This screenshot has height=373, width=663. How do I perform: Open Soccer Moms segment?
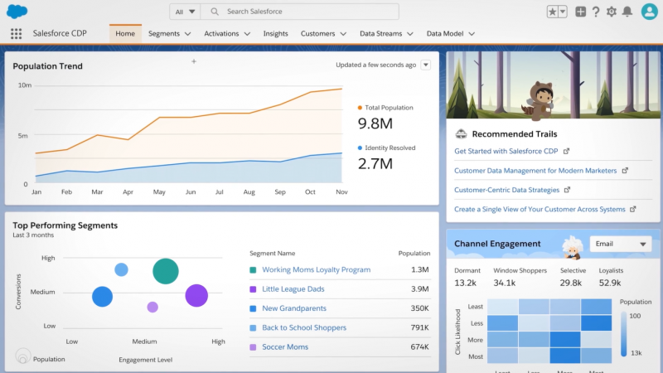(x=285, y=347)
